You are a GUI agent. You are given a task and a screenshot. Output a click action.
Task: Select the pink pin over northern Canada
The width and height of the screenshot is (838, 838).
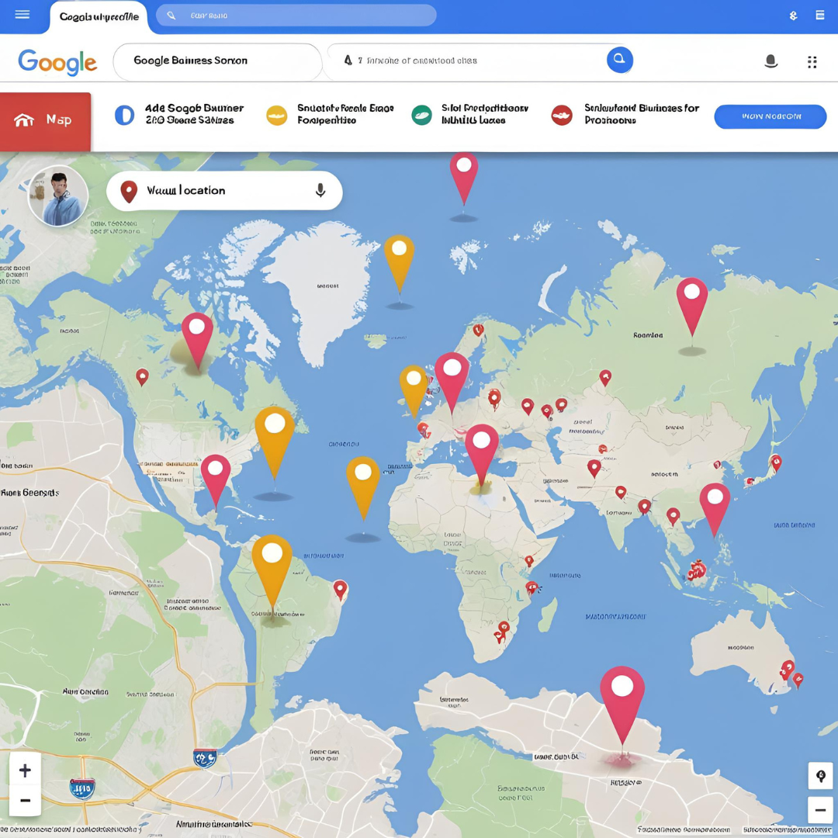pos(197,341)
